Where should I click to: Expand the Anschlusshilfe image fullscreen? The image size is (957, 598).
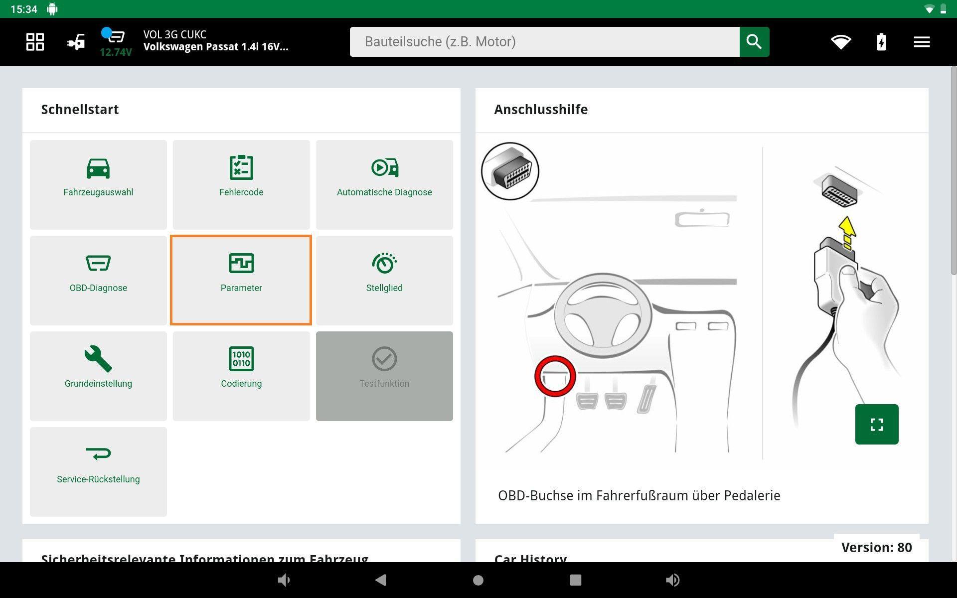877,424
